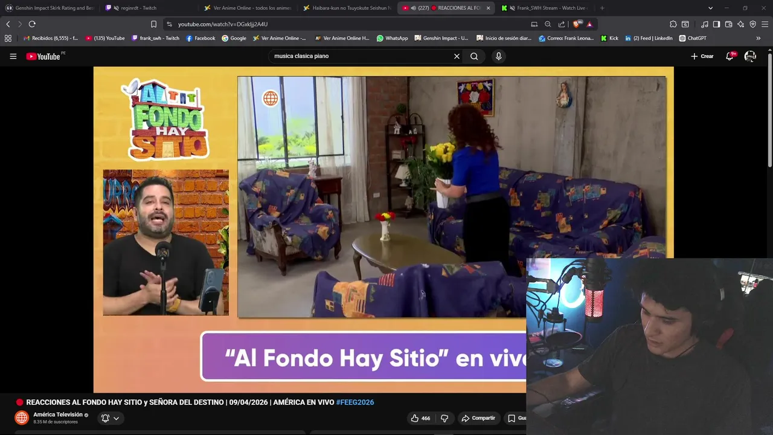Open the Inicio de sesión bookmark
Screen dimensions: 773x435
(x=504, y=38)
